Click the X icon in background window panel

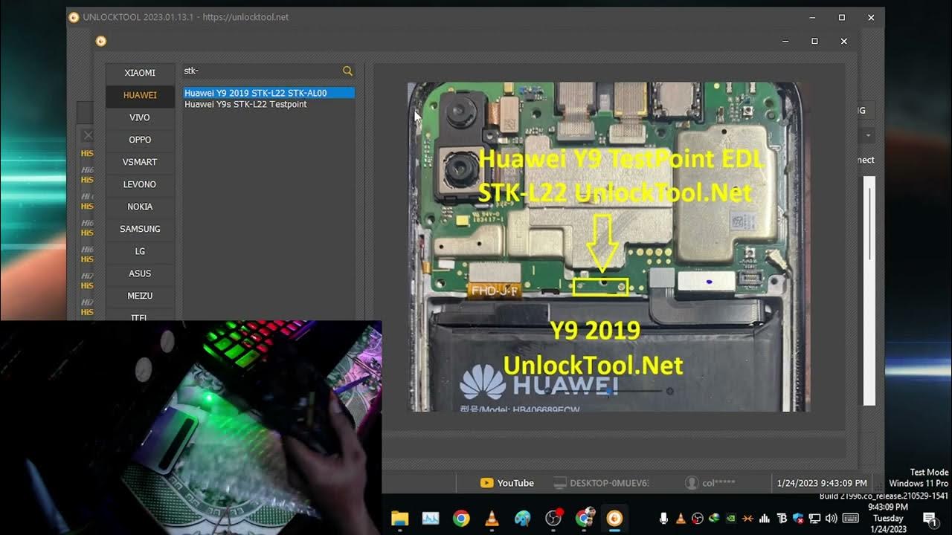pos(88,135)
